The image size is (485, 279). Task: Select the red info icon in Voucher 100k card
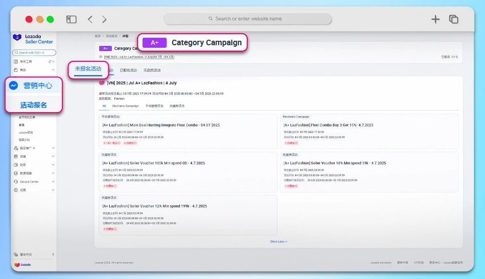115,186
